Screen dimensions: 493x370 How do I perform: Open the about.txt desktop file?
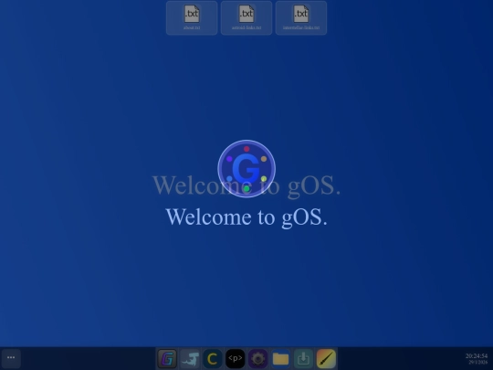[x=192, y=18]
